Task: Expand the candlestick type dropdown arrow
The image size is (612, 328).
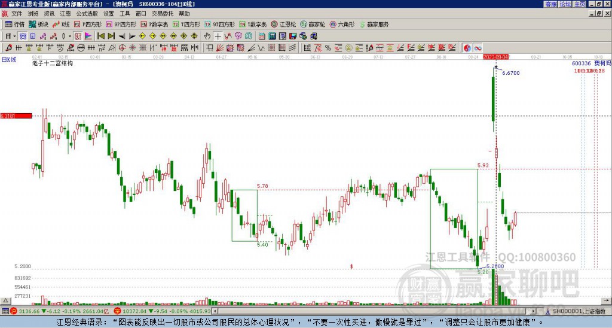Action: tap(70, 36)
